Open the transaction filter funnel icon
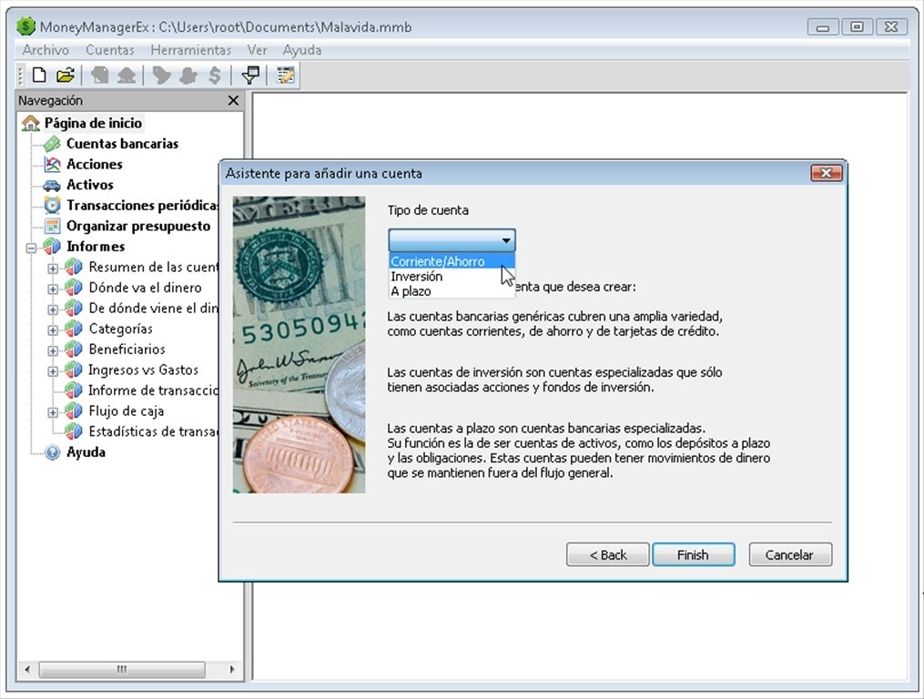Image resolution: width=924 pixels, height=699 pixels. click(250, 75)
